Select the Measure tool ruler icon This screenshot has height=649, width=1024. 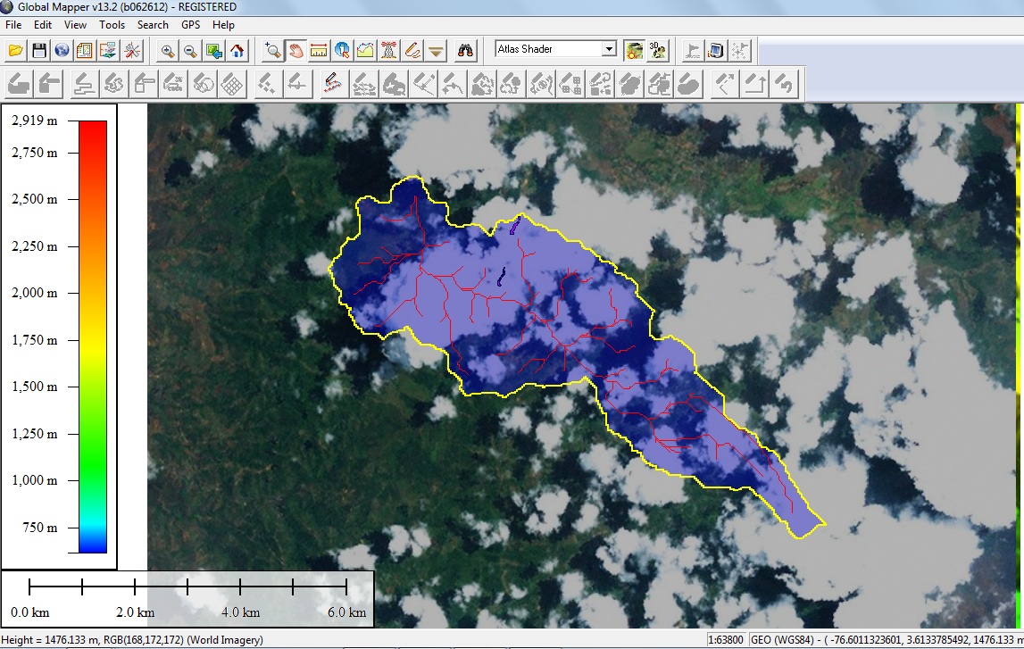click(319, 50)
